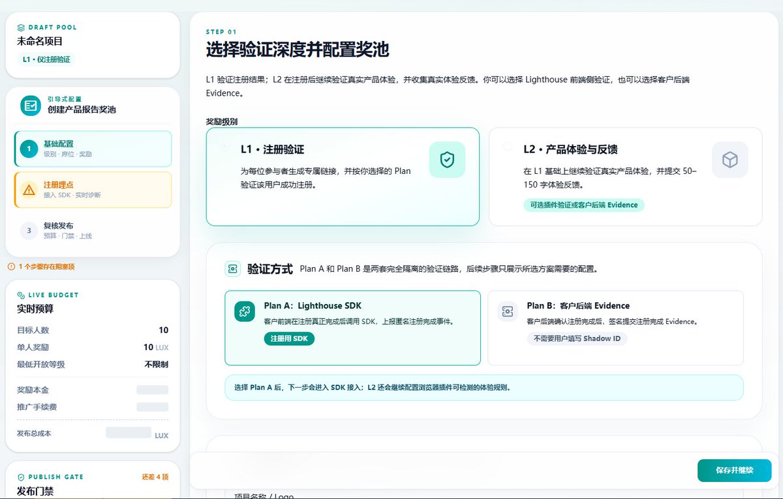
Task: Open step 注册埋点
Action: tap(93, 190)
